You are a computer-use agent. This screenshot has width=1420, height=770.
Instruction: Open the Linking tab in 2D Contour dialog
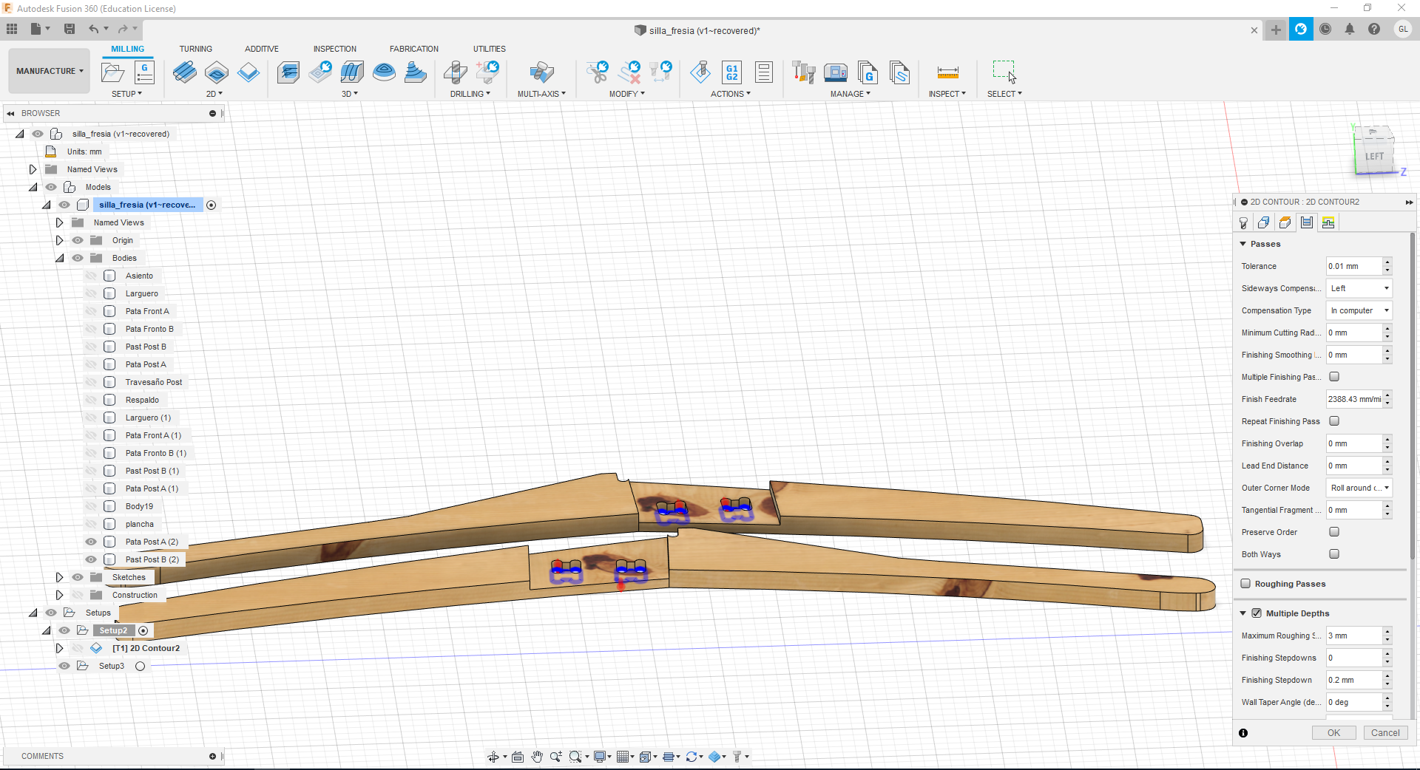[x=1328, y=223]
